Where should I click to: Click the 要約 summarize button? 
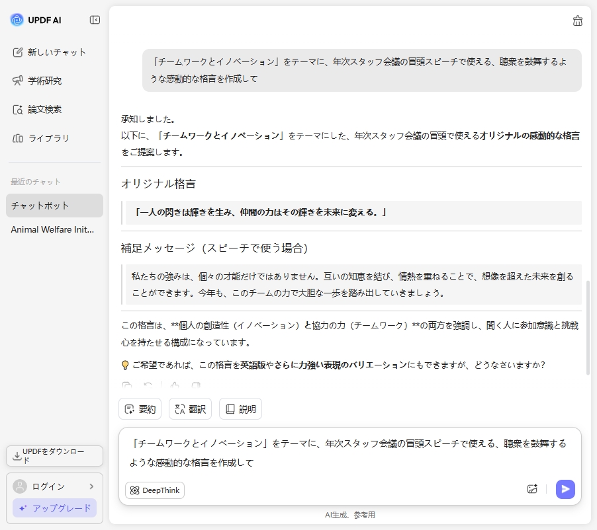[140, 408]
